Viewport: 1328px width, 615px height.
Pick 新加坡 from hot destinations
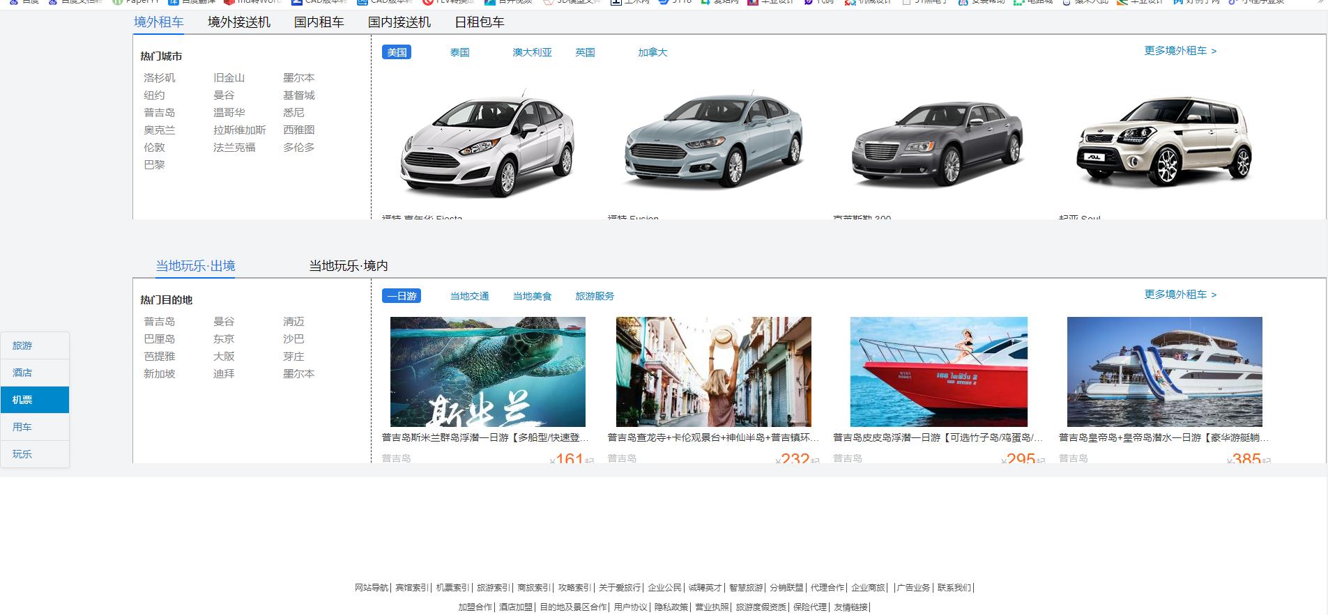pyautogui.click(x=160, y=374)
